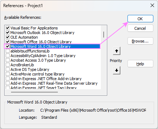Select ActiveMovie control type library entry
This screenshot has width=158, height=129.
(37, 74)
